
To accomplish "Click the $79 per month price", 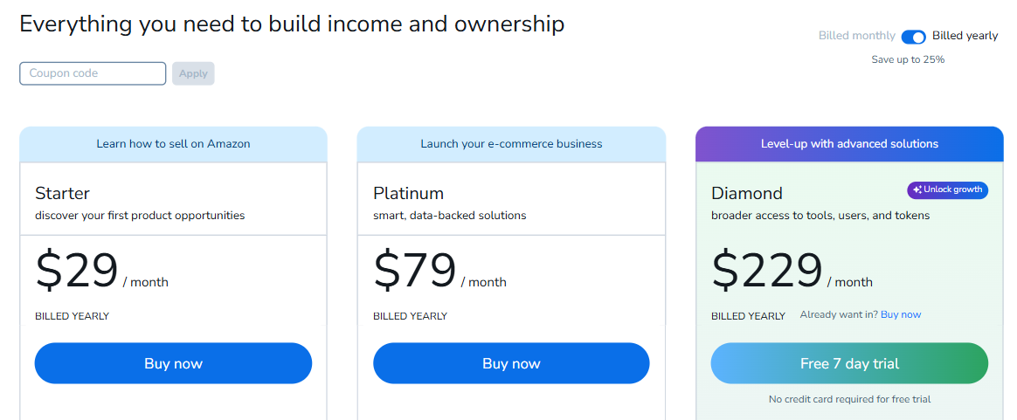I will coord(415,271).
